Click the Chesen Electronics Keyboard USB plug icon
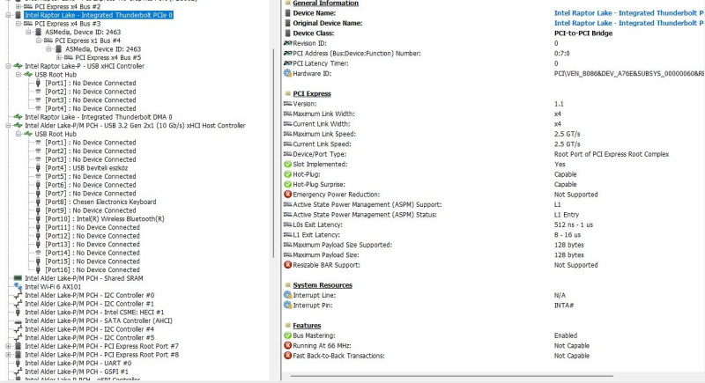Image resolution: width=705 pixels, height=383 pixels. [38, 202]
